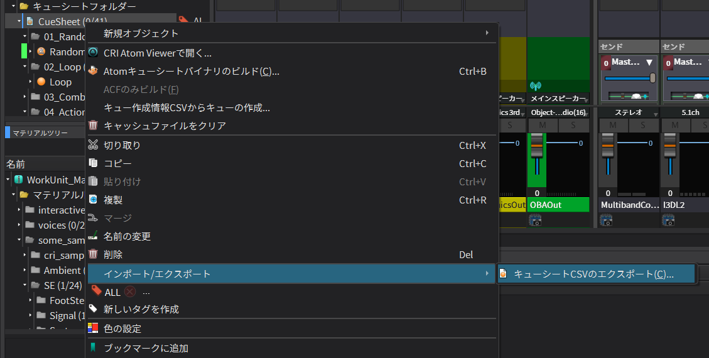Mute the OBAOut bus with M

click(543, 125)
